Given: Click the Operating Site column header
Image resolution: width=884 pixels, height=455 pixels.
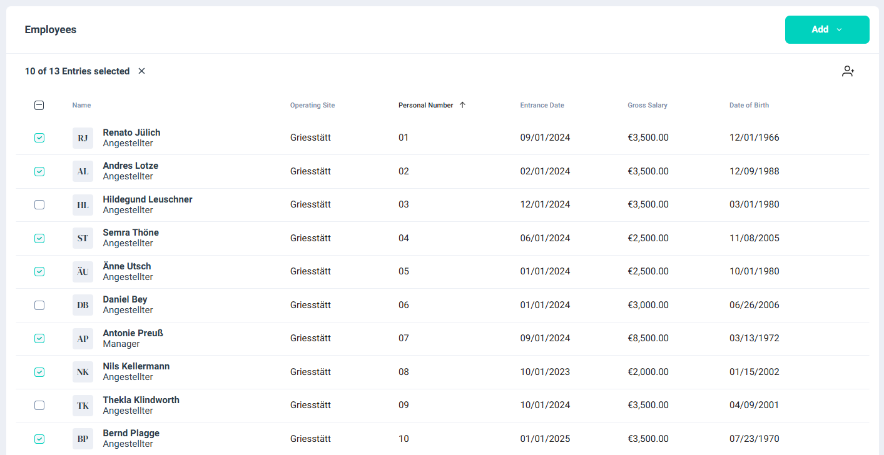Looking at the screenshot, I should point(312,105).
